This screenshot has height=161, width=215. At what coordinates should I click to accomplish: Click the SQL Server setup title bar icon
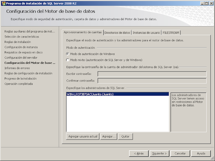pyautogui.click(x=4, y=3)
